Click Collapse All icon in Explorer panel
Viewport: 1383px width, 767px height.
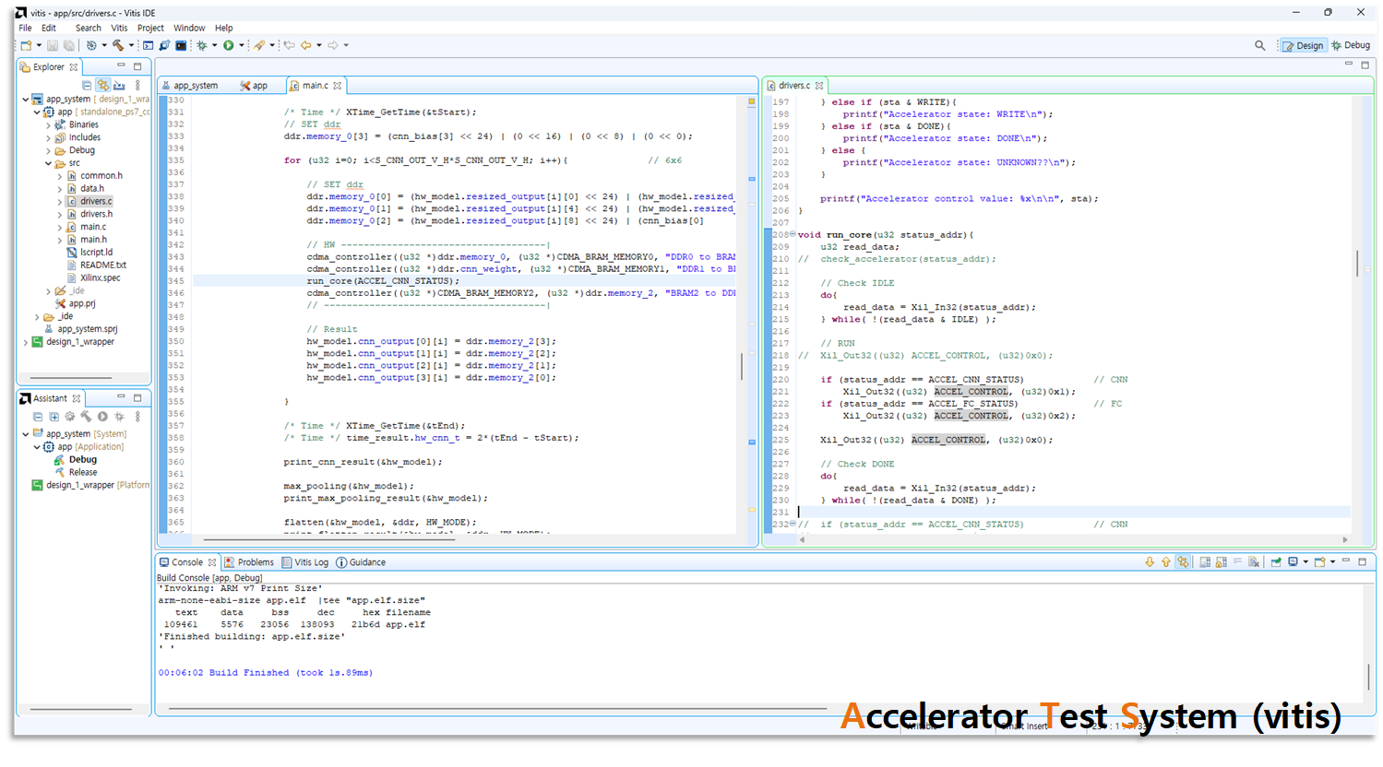(x=87, y=85)
